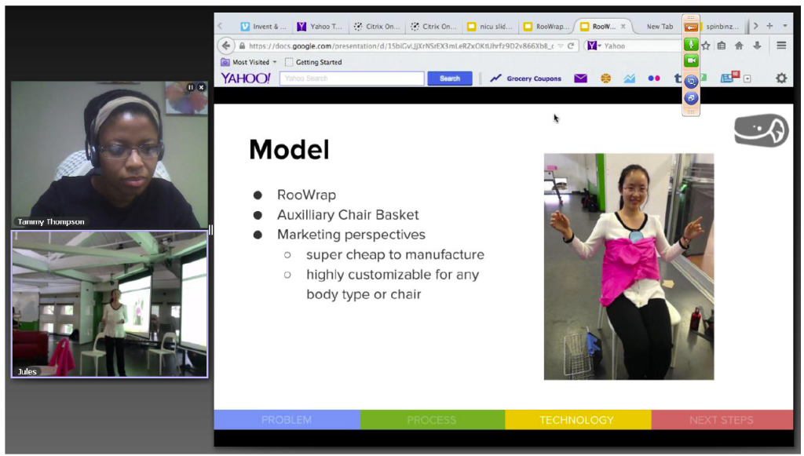Go to the browser home page icon
This screenshot has height=456, width=804.
[x=739, y=46]
